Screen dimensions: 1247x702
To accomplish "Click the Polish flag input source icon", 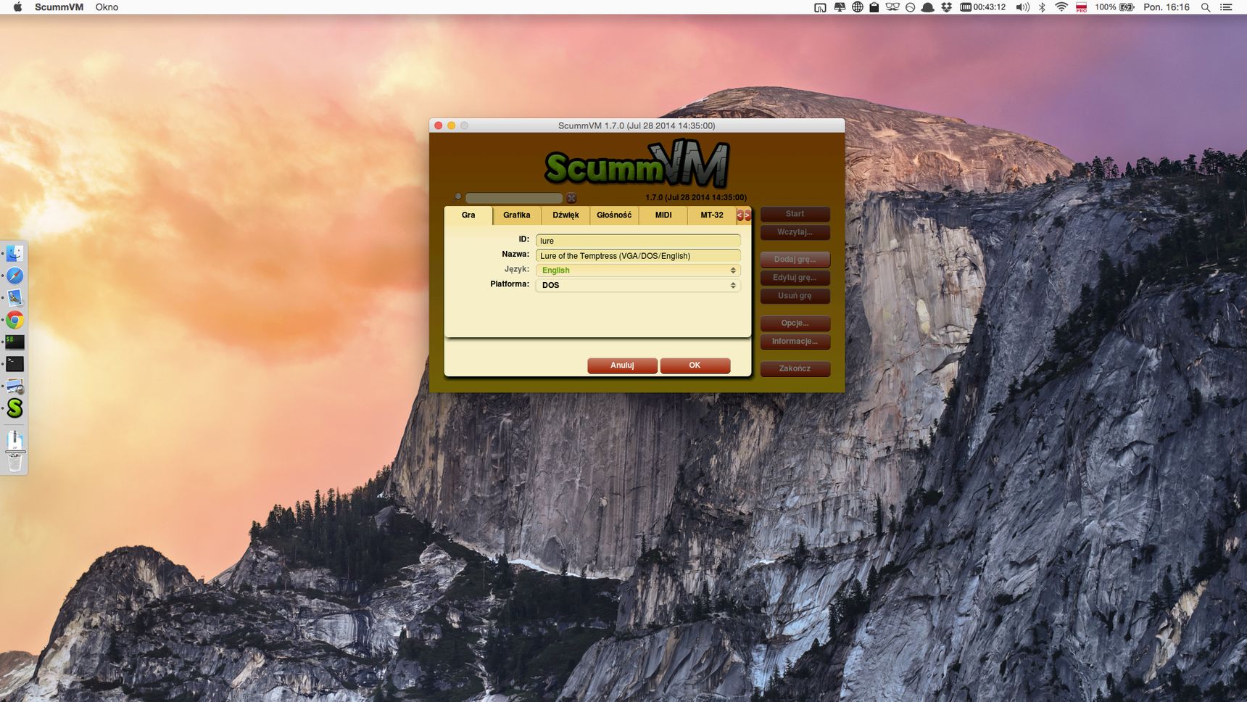I will click(1081, 7).
